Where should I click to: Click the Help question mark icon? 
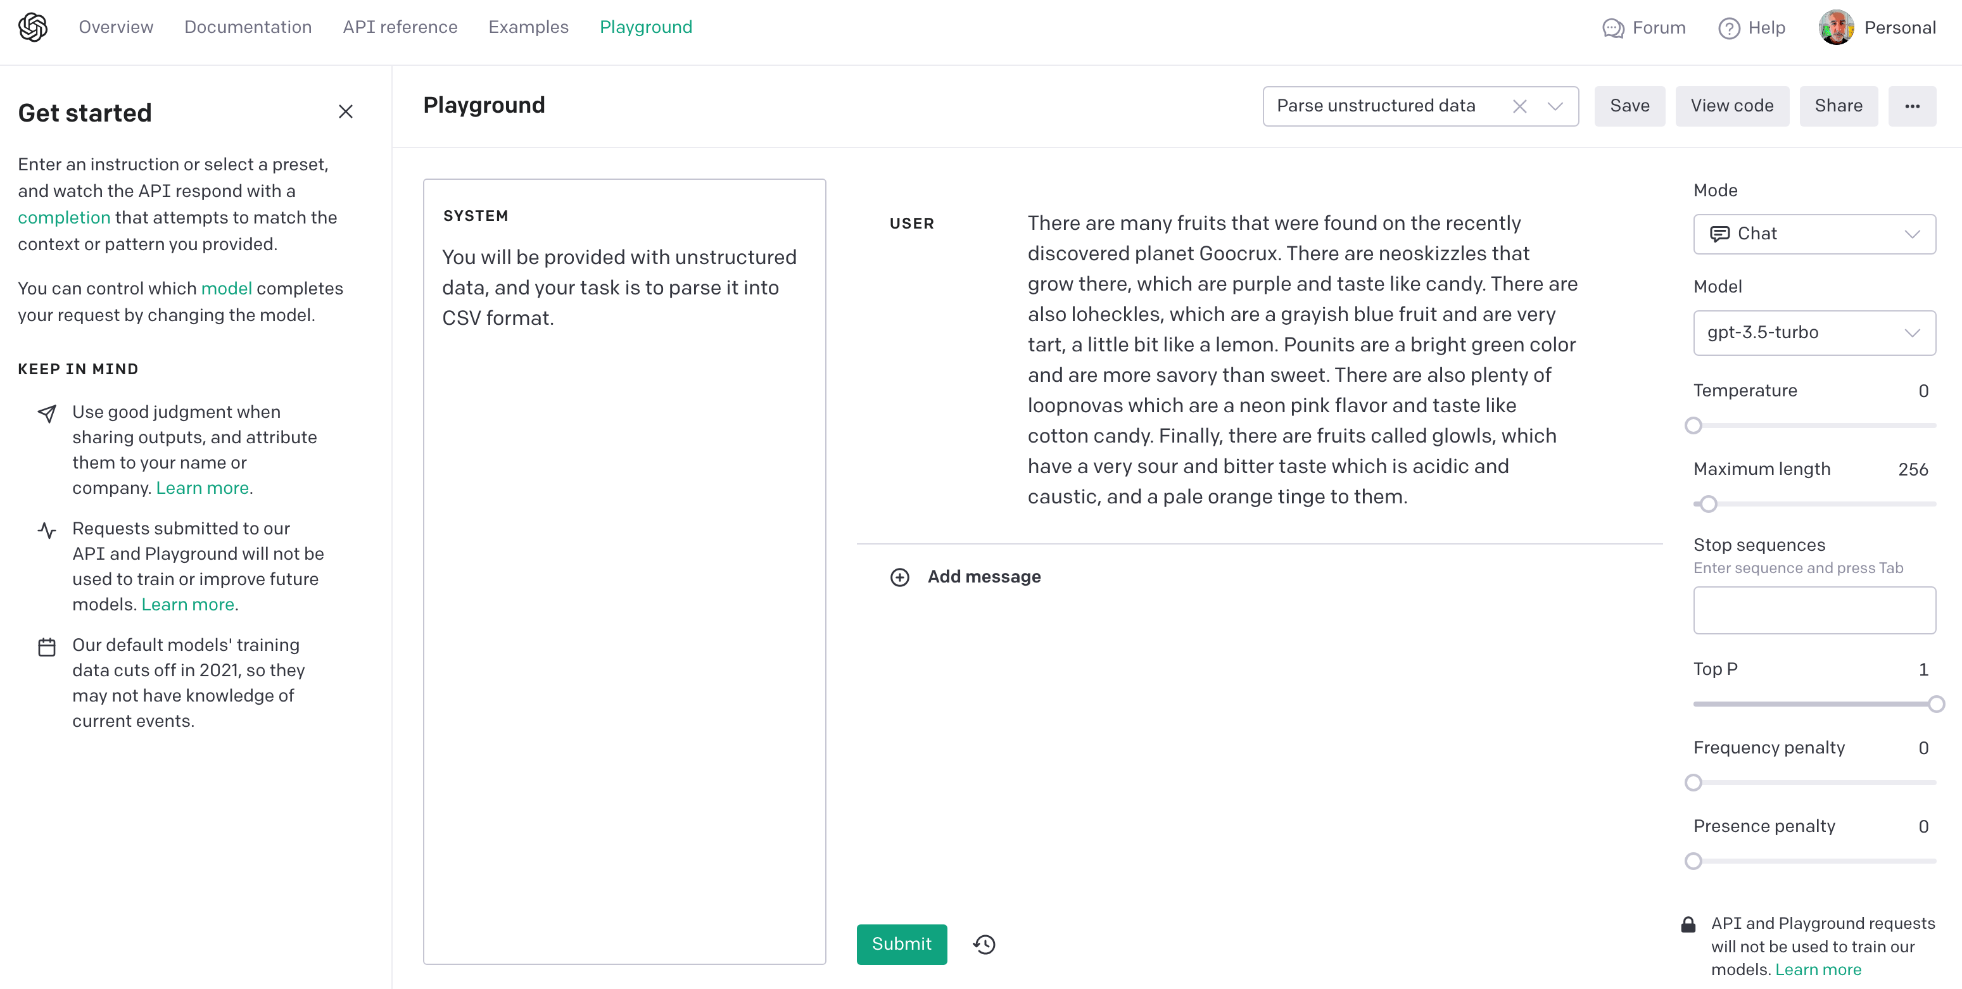click(x=1729, y=28)
